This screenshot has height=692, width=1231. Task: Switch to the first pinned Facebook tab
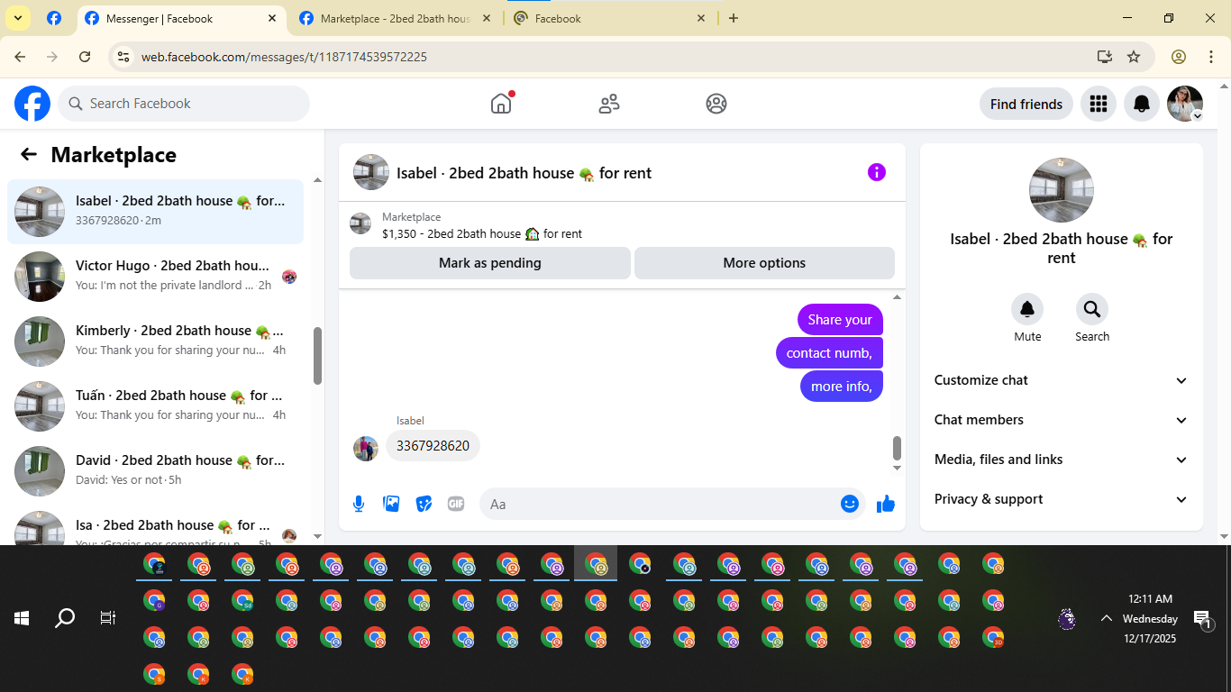click(54, 18)
